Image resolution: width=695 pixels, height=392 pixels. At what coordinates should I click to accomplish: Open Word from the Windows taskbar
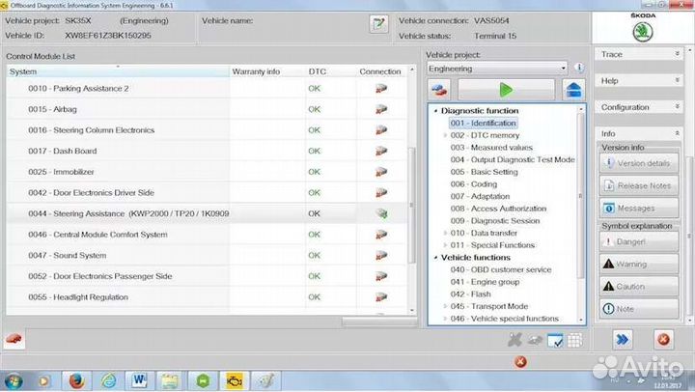tap(139, 381)
